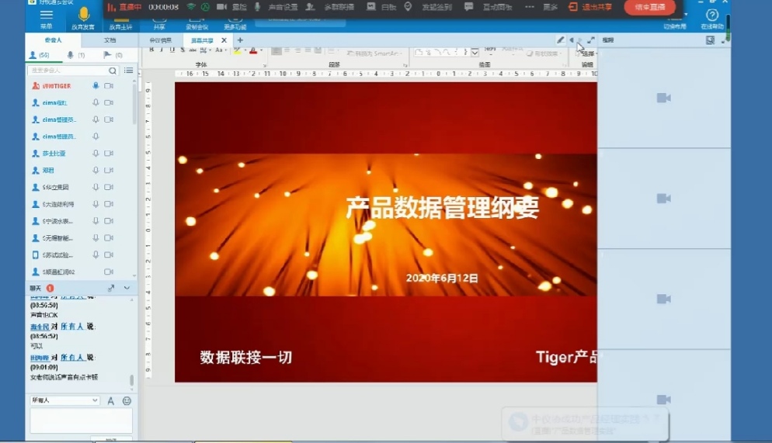Viewport: 772px width, 443px height.
Task: Go to previous page arrow above slide
Action: 571,40
